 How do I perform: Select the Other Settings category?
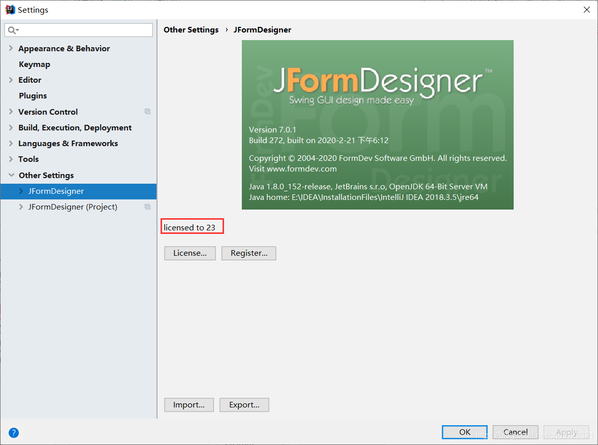click(46, 175)
